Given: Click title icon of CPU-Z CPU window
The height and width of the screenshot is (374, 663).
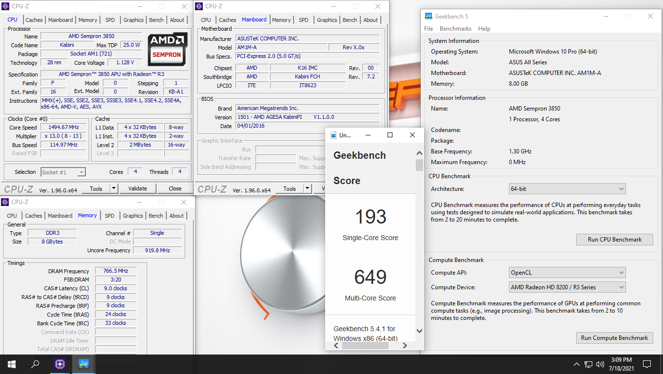Looking at the screenshot, I should (5, 6).
